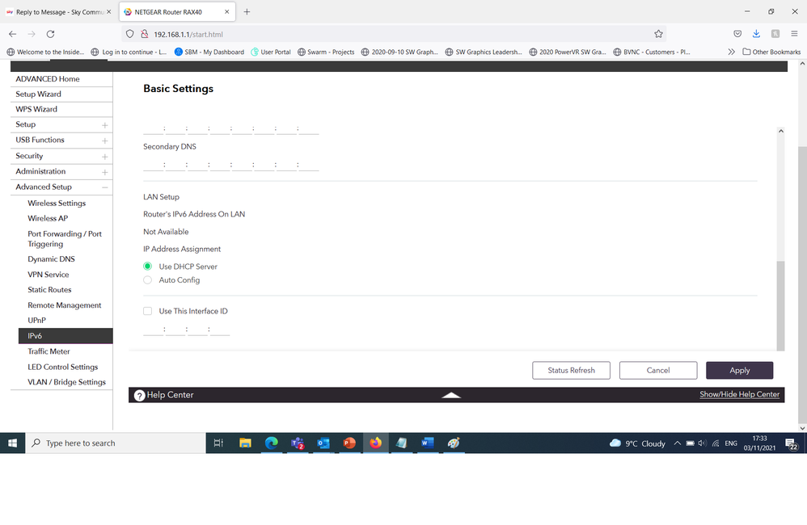Switch to the Reply to Message tab
This screenshot has width=807, height=525.
[x=57, y=12]
